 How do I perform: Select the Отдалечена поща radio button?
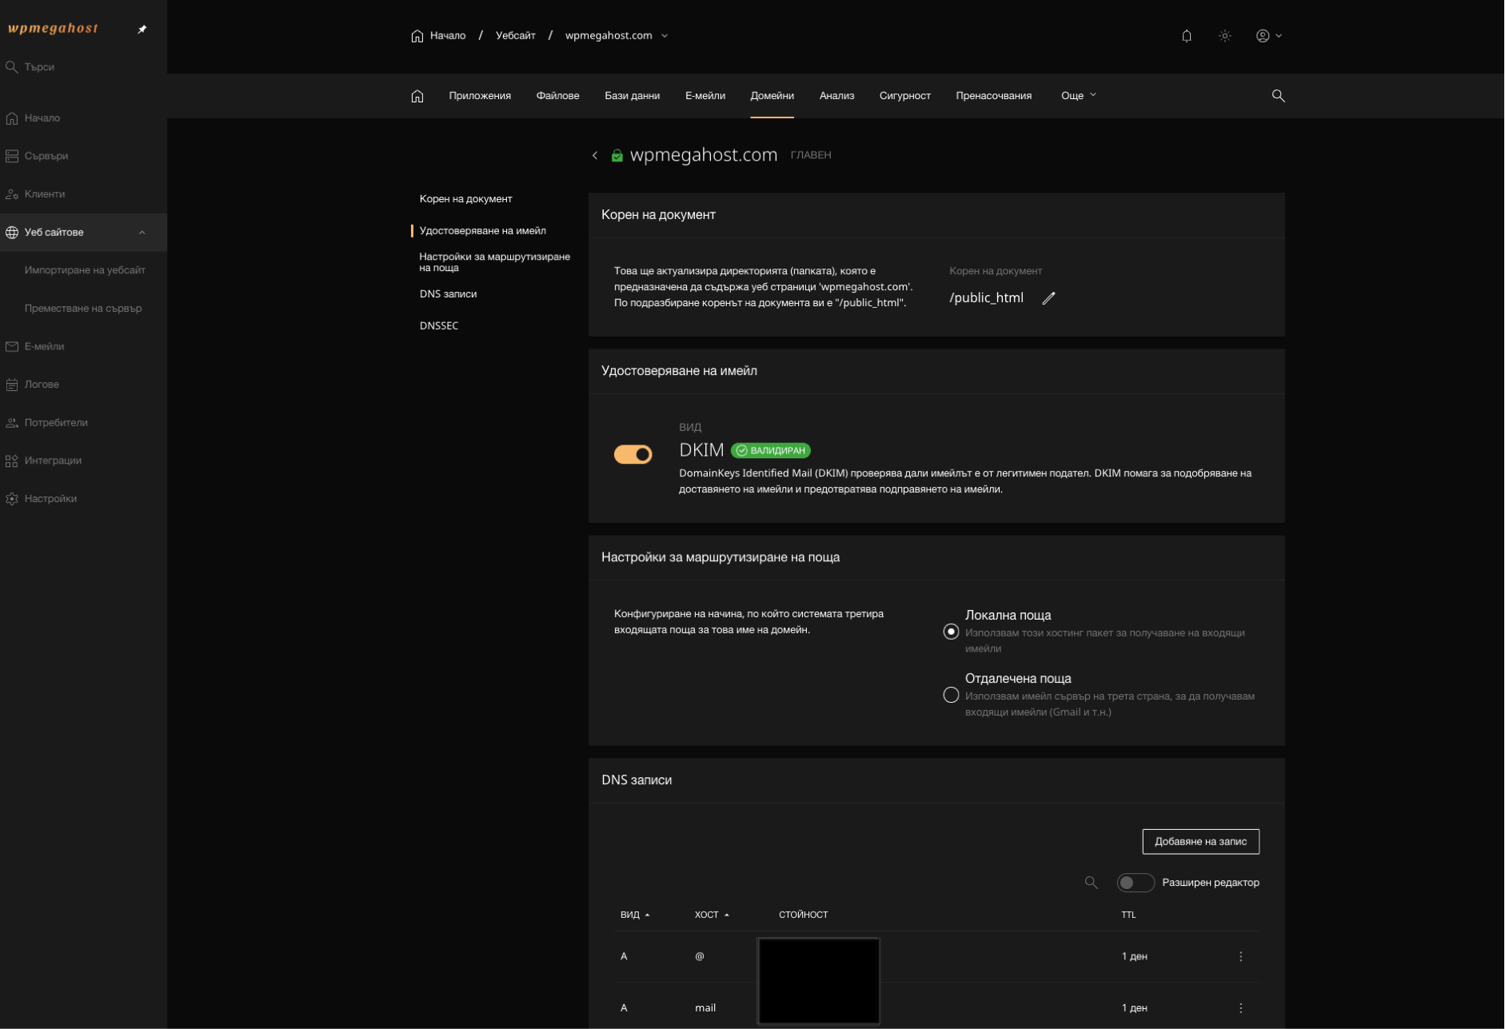951,695
